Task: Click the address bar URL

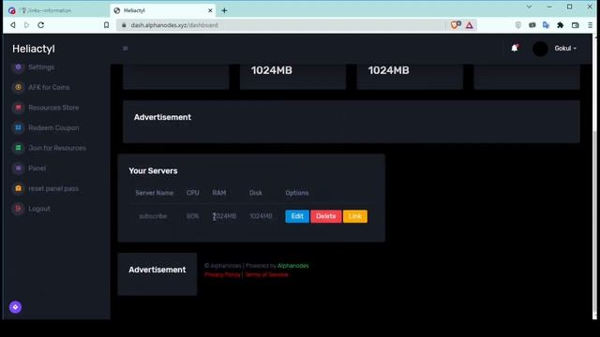Action: 174,25
